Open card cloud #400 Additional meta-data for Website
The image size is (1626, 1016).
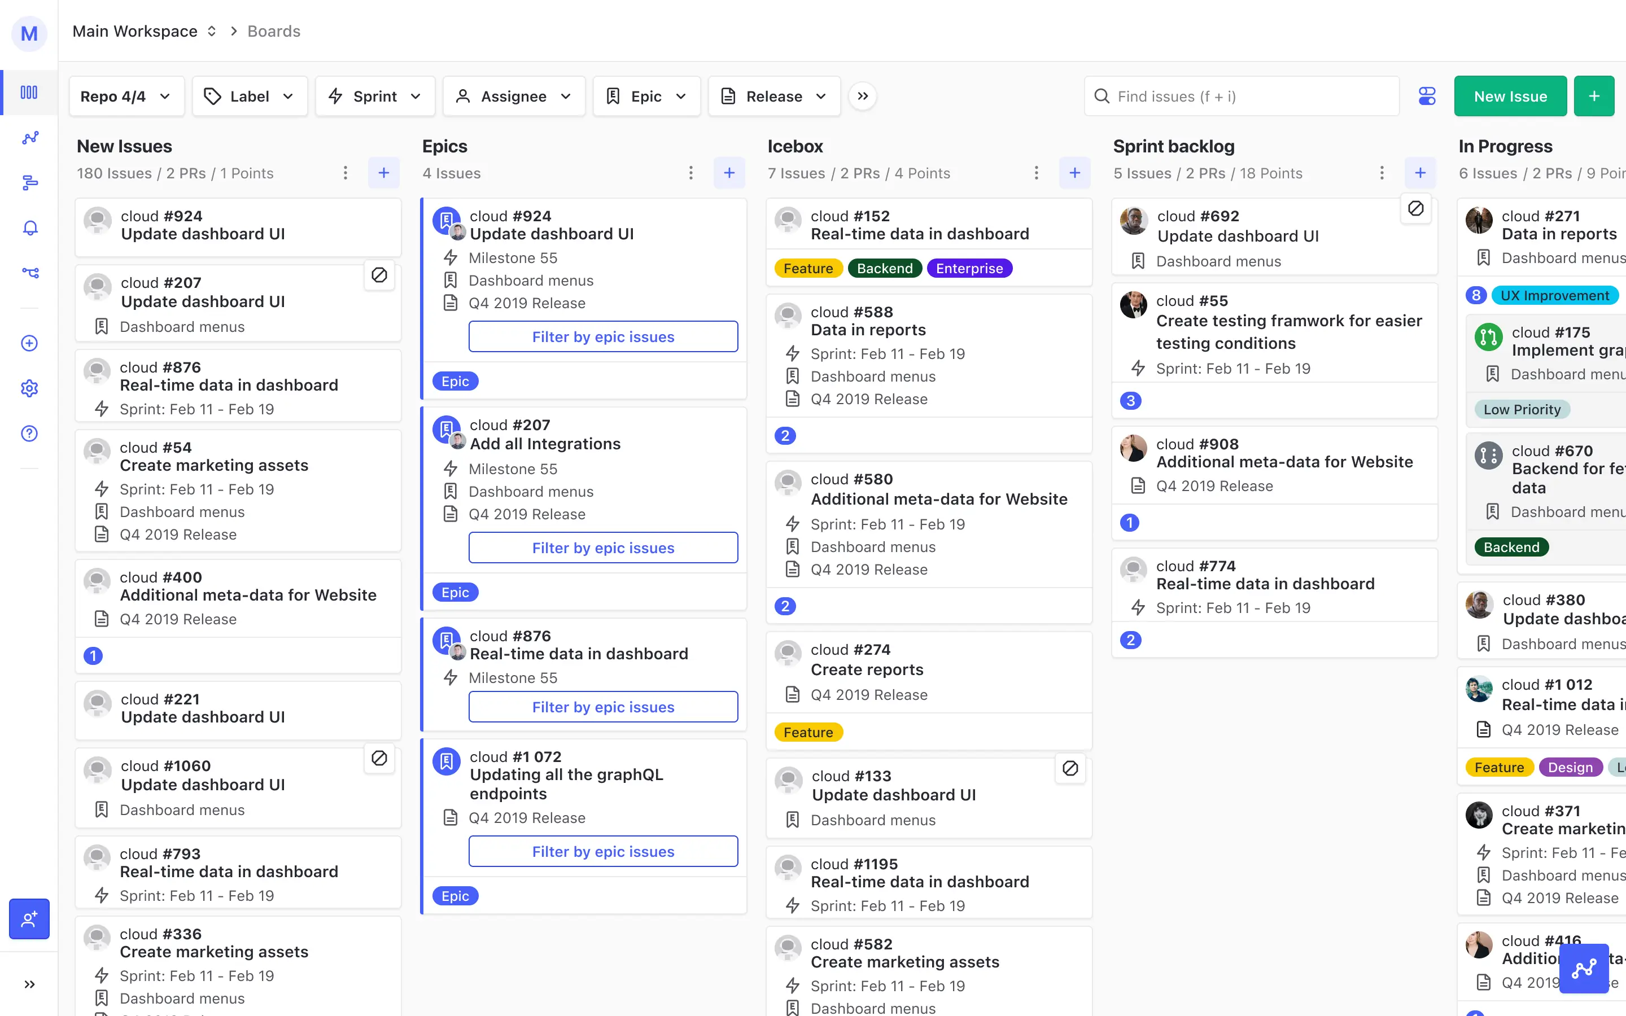[x=238, y=616]
